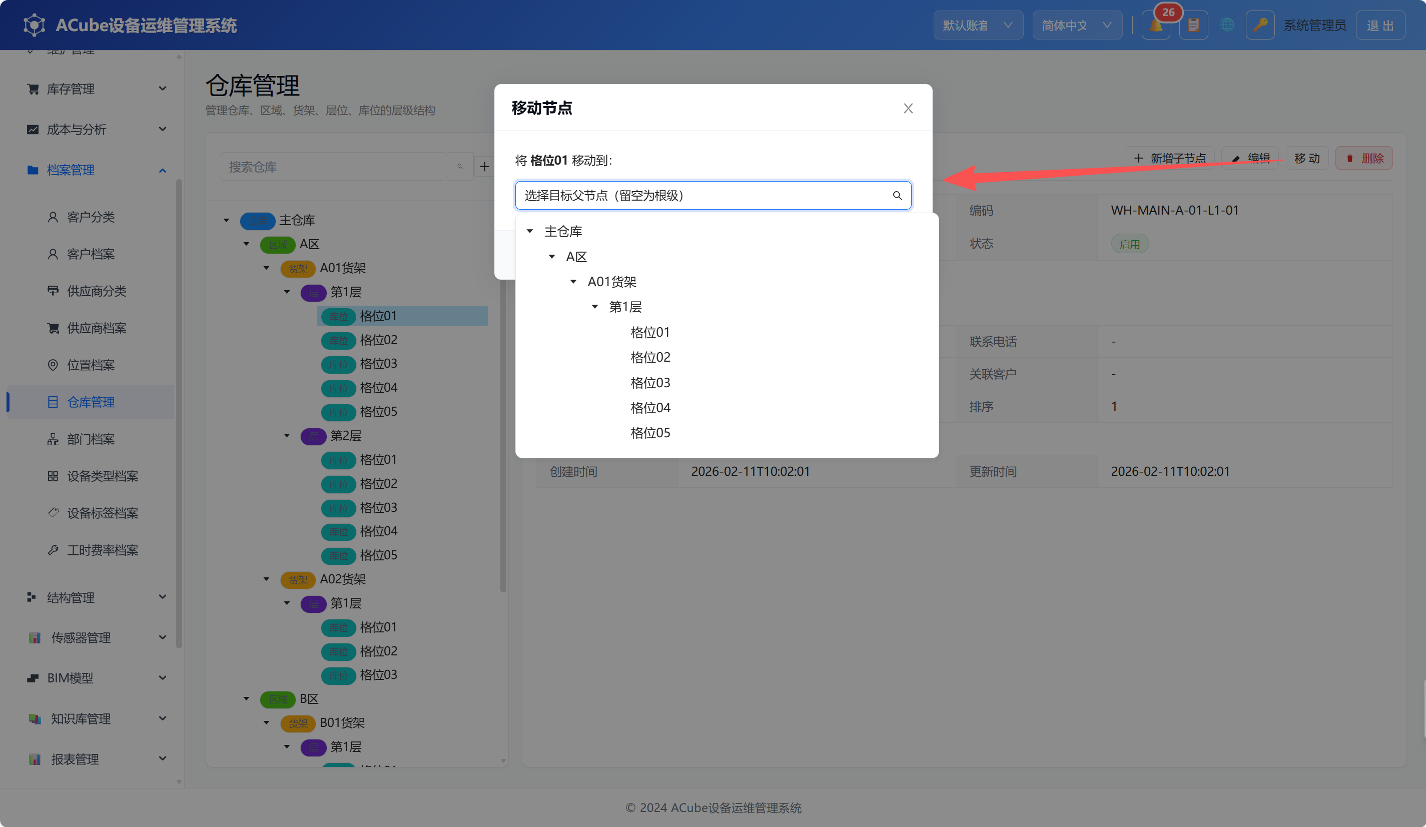Click the 删除 button
Viewport: 1426px width, 827px height.
[1364, 159]
